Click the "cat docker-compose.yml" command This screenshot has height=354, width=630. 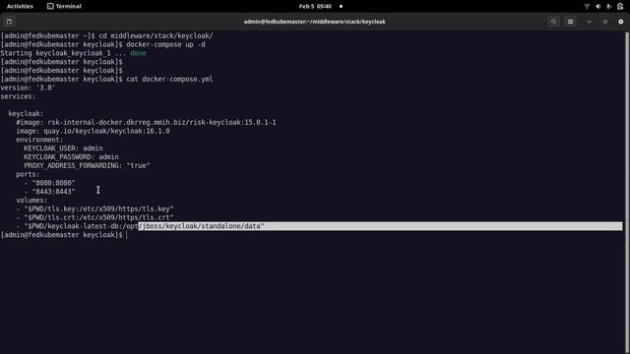point(169,79)
